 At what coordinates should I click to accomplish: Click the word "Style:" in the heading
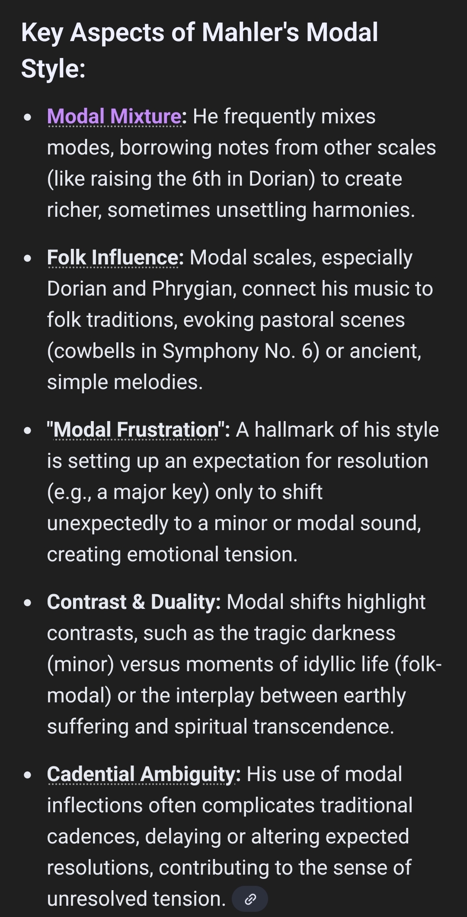point(53,68)
